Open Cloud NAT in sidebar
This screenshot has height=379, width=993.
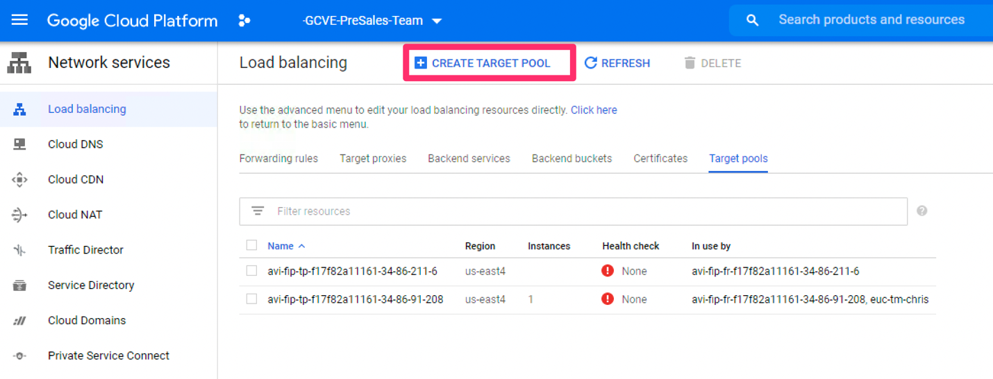pyautogui.click(x=108, y=215)
